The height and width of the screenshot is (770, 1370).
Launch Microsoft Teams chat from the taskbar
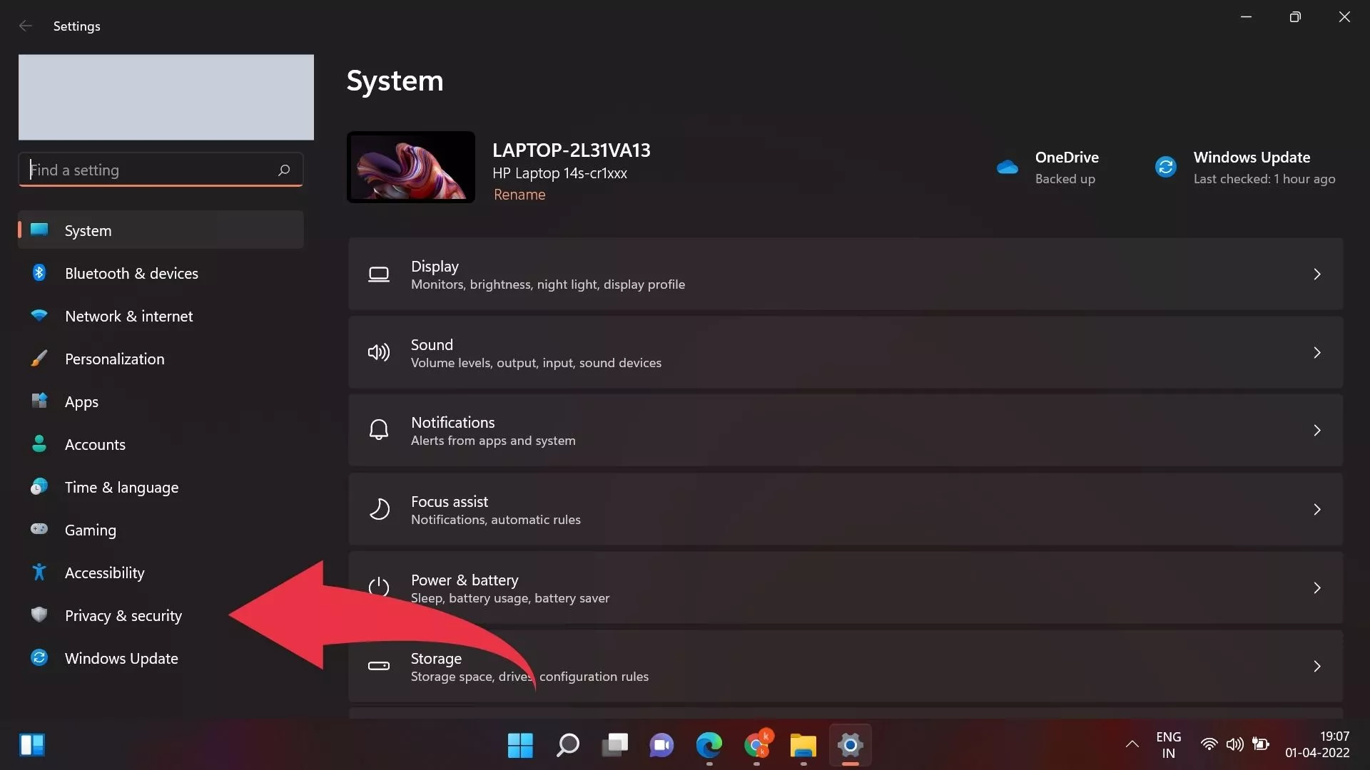(x=661, y=745)
